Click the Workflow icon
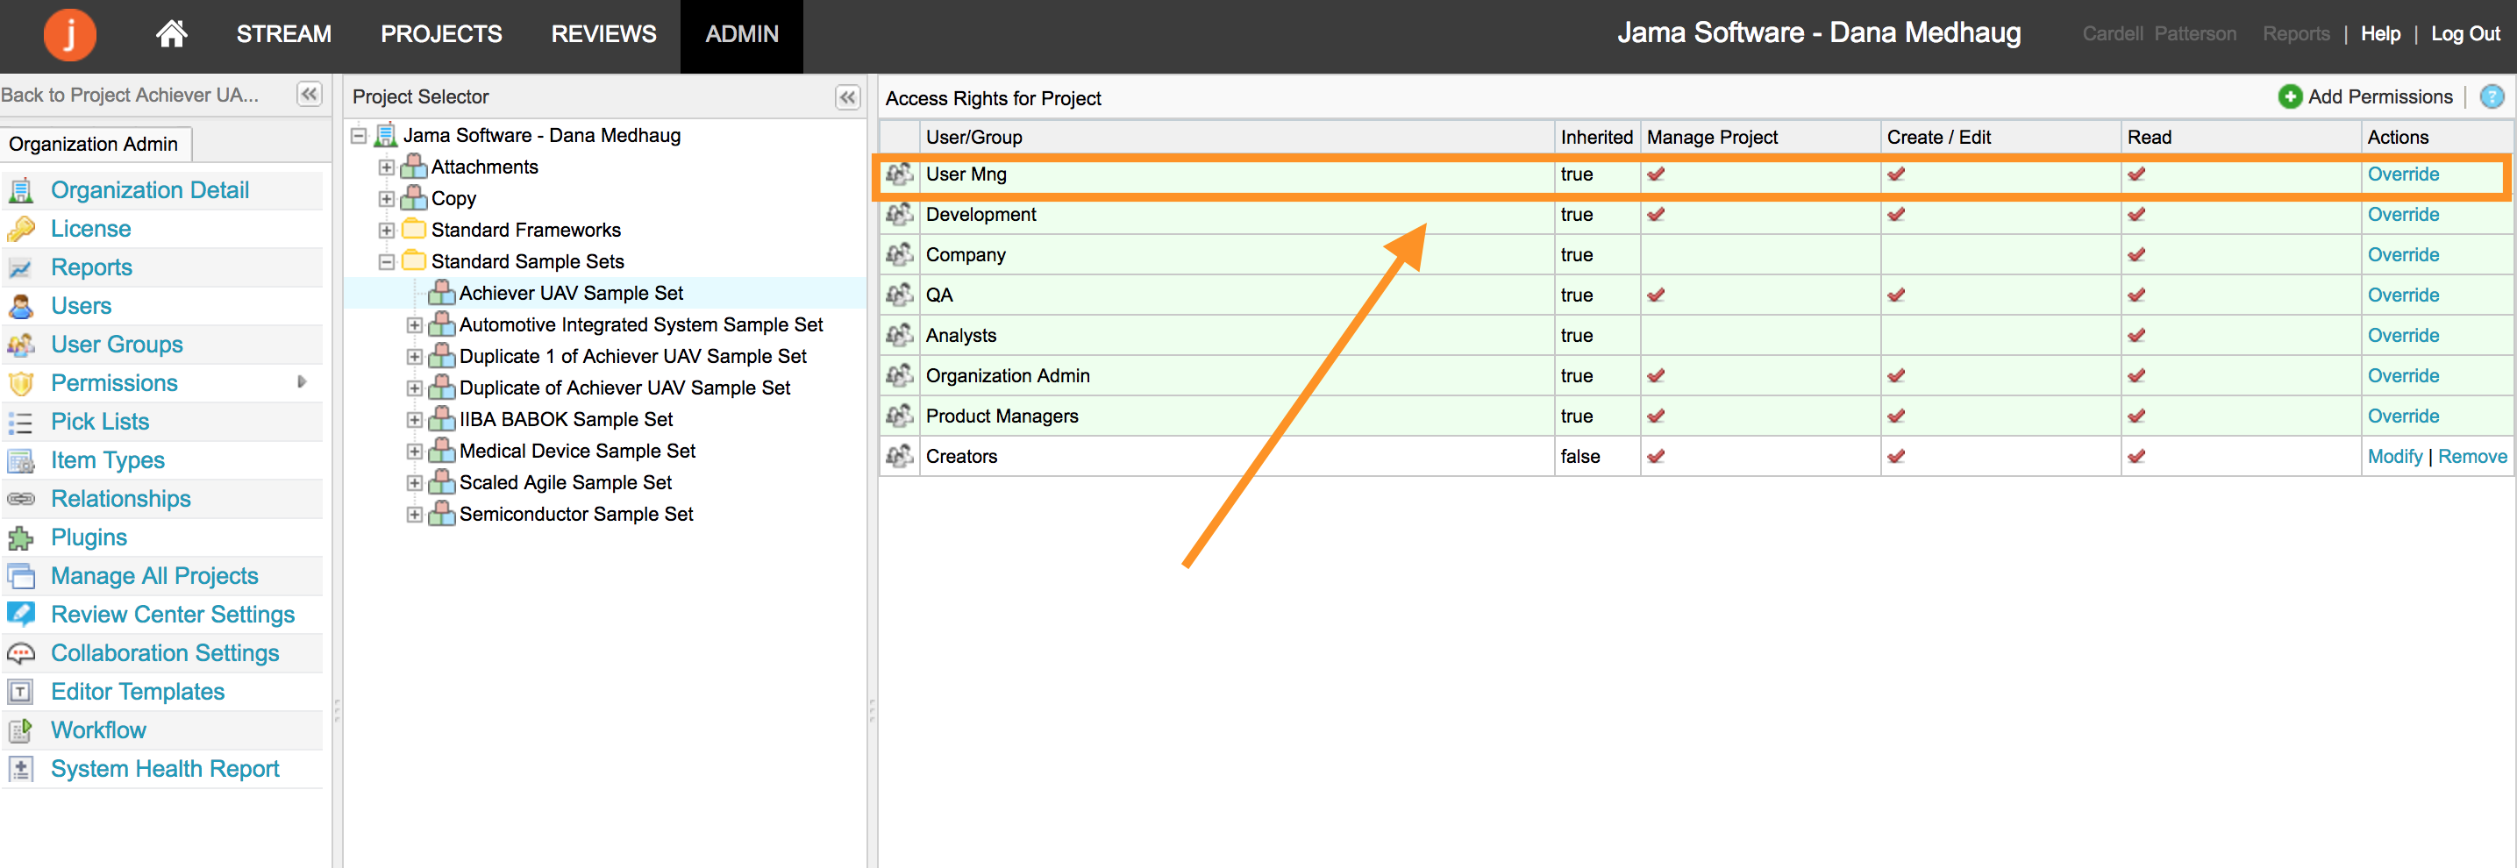Screen dimensions: 2517x868 point(20,730)
